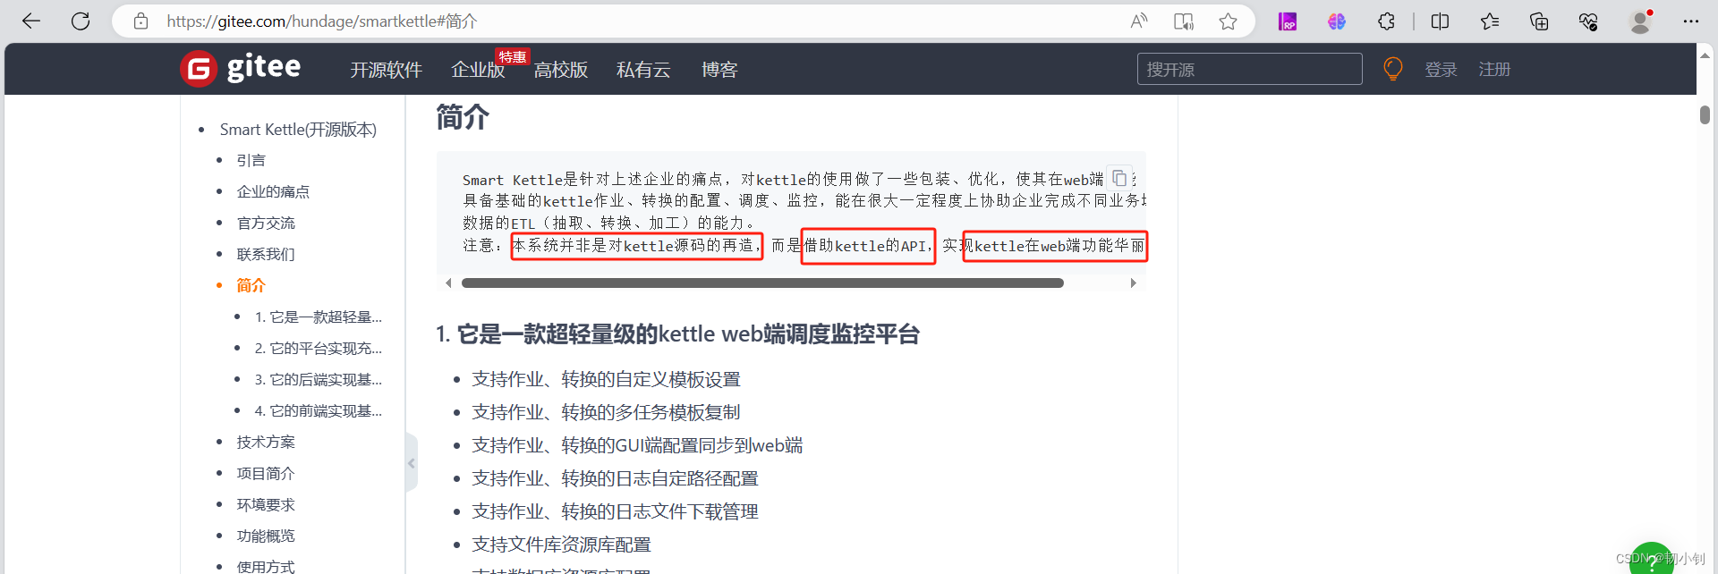Open the 高校版 menu item

pos(561,70)
